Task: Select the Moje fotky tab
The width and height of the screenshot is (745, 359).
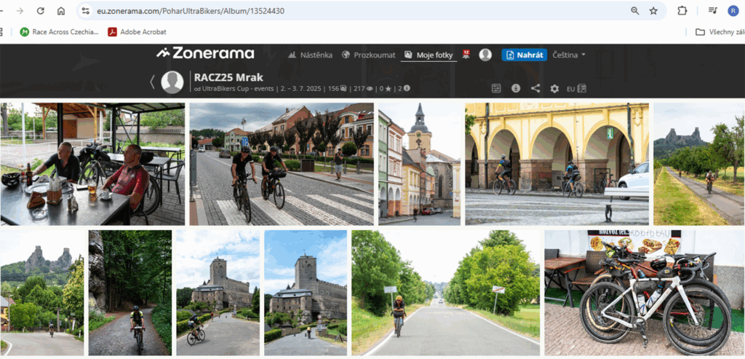Action: point(431,55)
